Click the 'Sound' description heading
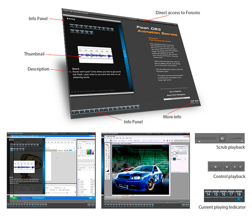Image resolution: width=252 pixels, height=216 pixels. pyautogui.click(x=76, y=69)
